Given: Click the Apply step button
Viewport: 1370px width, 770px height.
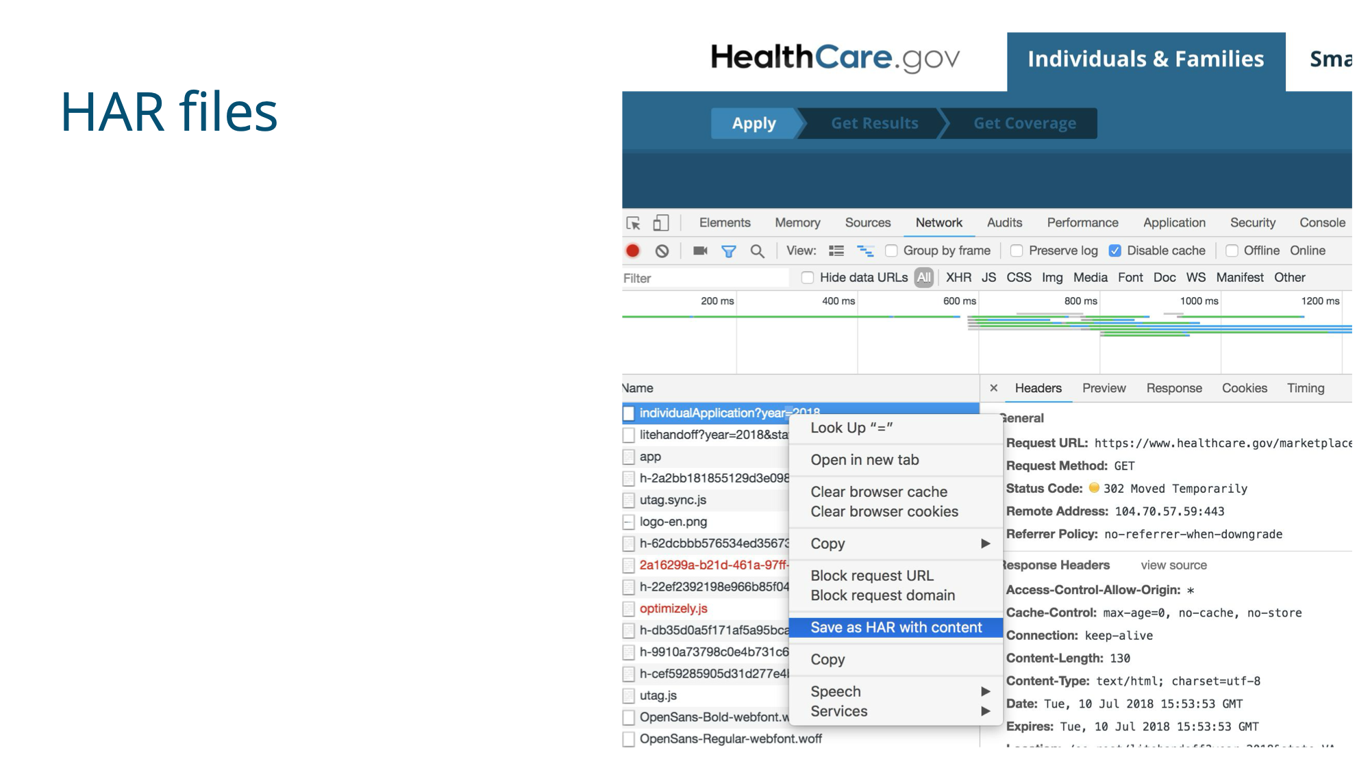Looking at the screenshot, I should tap(754, 123).
